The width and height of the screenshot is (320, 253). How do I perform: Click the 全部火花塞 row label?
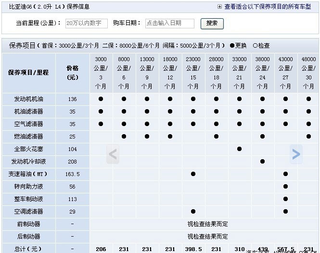point(28,149)
